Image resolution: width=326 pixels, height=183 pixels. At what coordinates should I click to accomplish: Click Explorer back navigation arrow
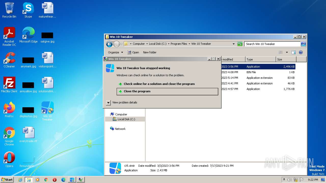point(109,44)
